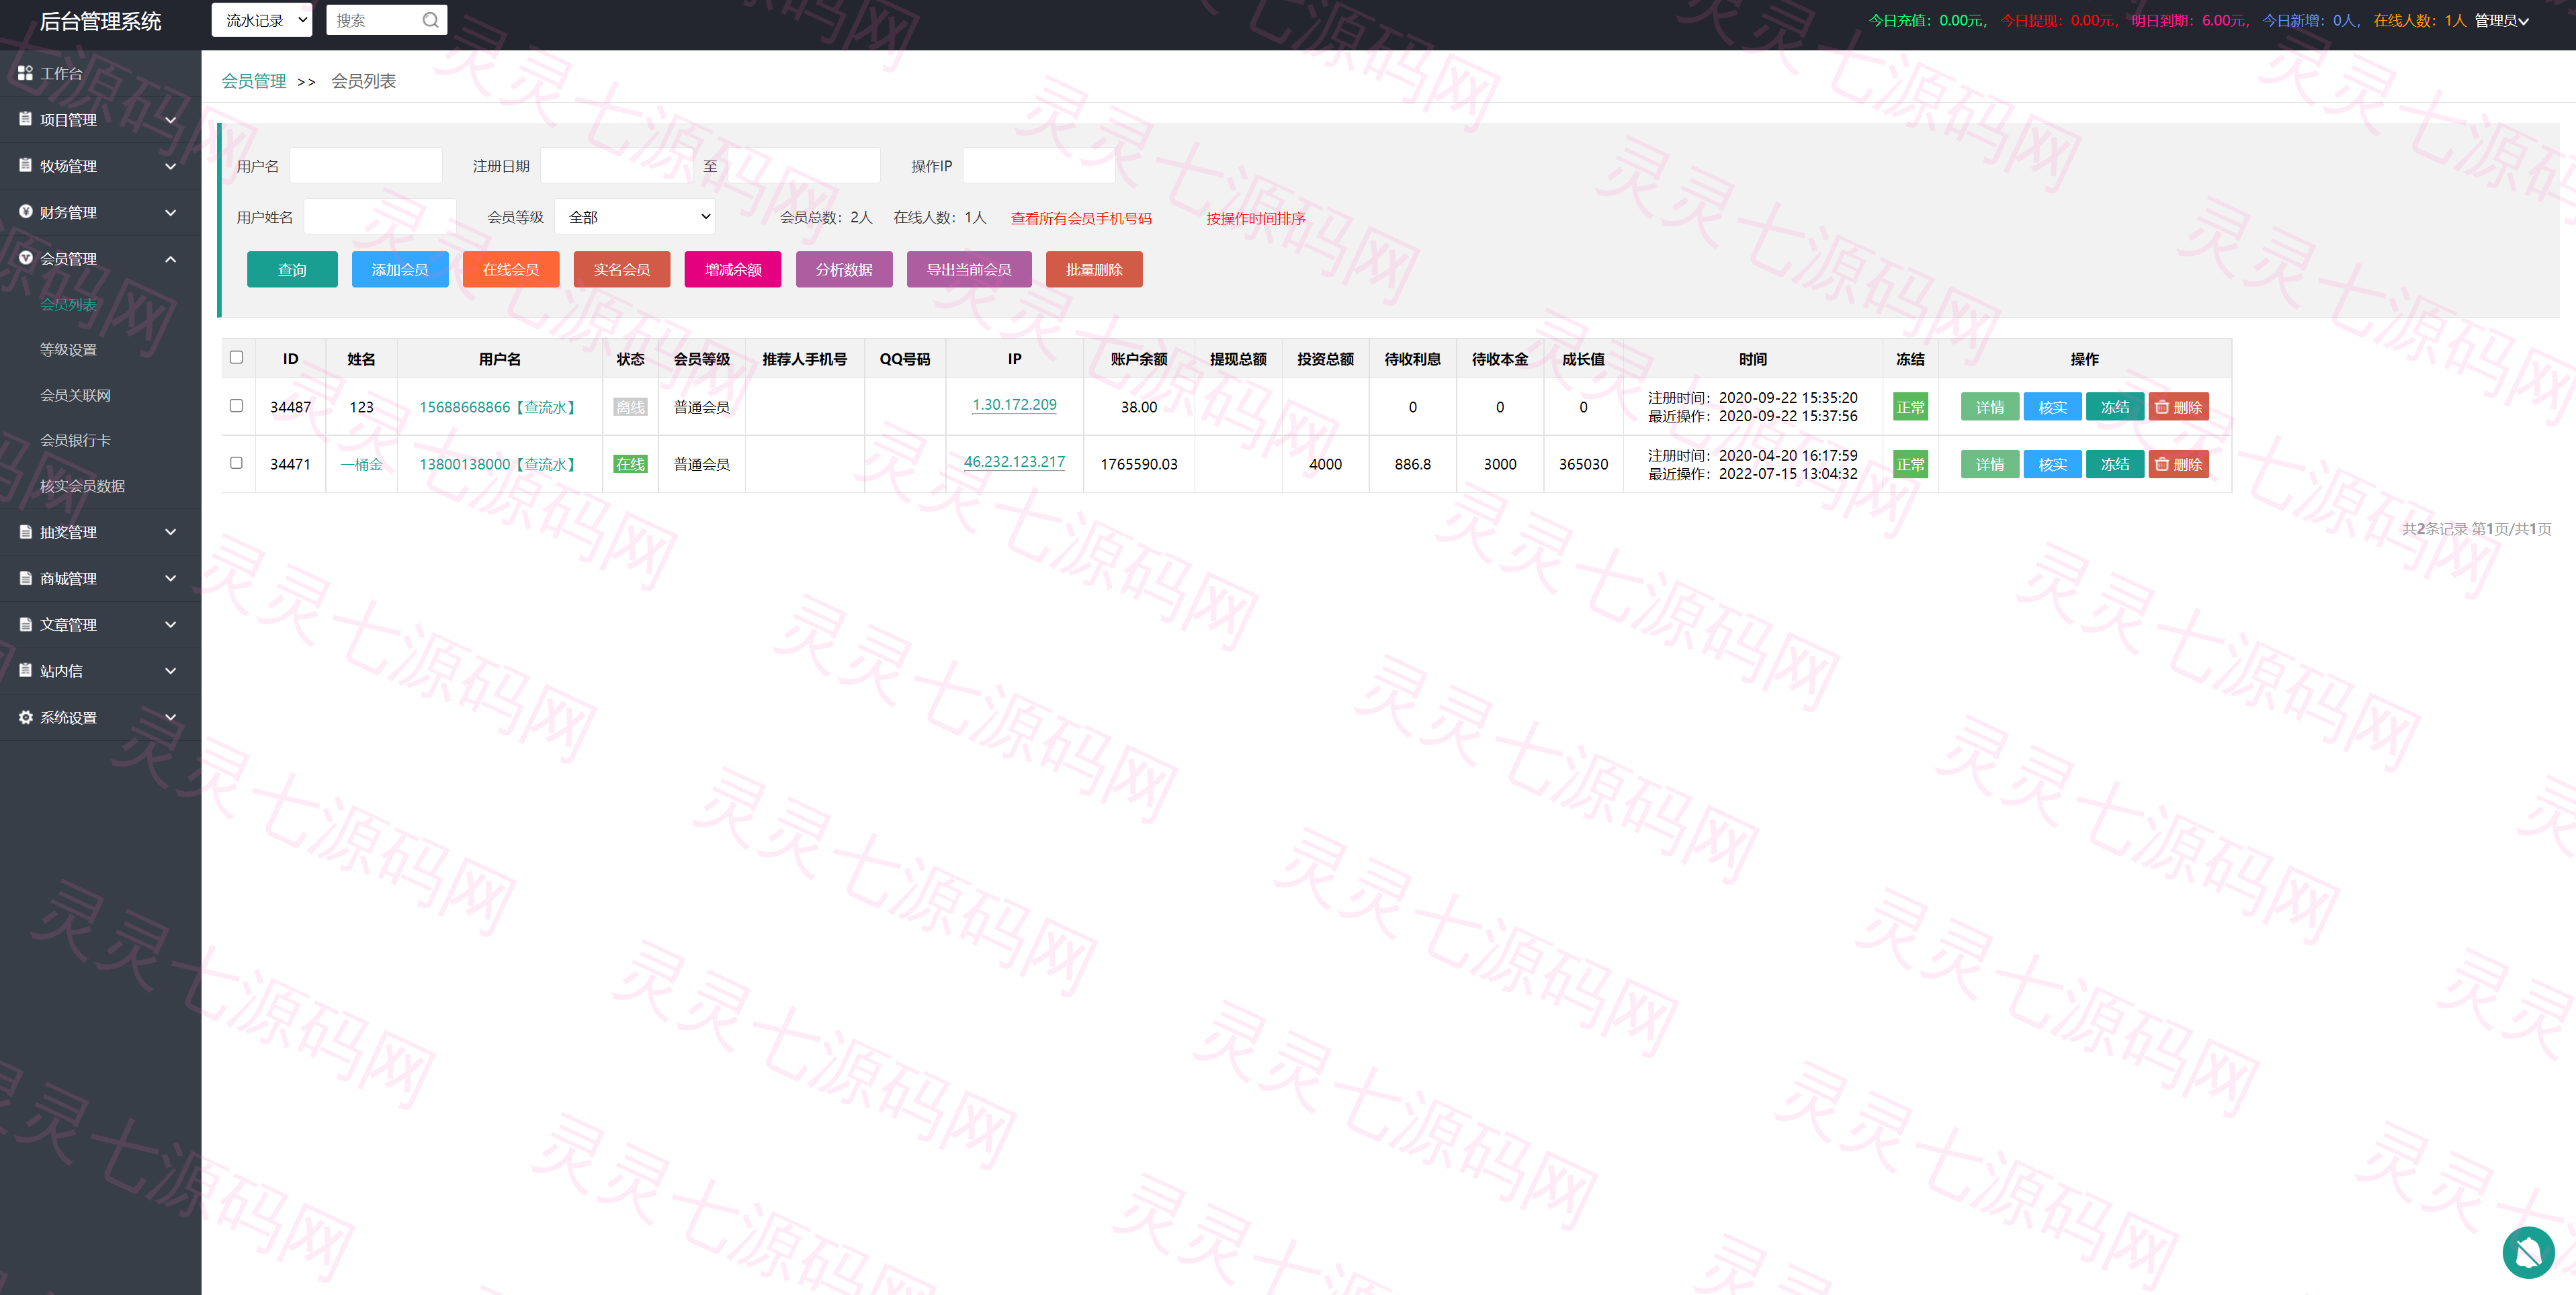Click the 添加会员 button
The width and height of the screenshot is (2576, 1295).
pyautogui.click(x=400, y=269)
